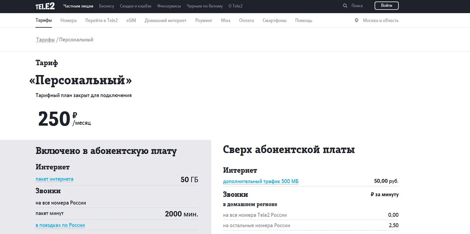Click дополнительный трафик 500 МБ link
Viewport: 470px width, 234px height.
point(261,181)
